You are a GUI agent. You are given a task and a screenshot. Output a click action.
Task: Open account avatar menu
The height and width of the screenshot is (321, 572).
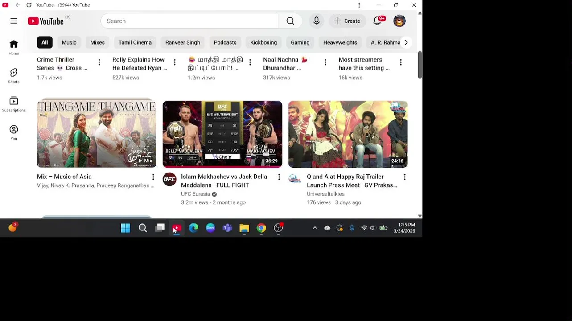[399, 21]
